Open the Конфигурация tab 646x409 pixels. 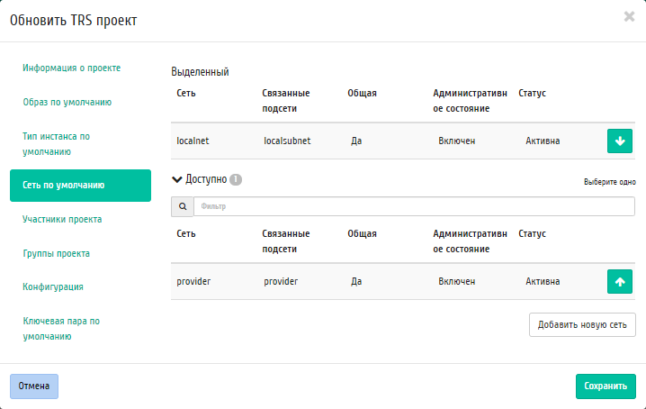(x=53, y=286)
